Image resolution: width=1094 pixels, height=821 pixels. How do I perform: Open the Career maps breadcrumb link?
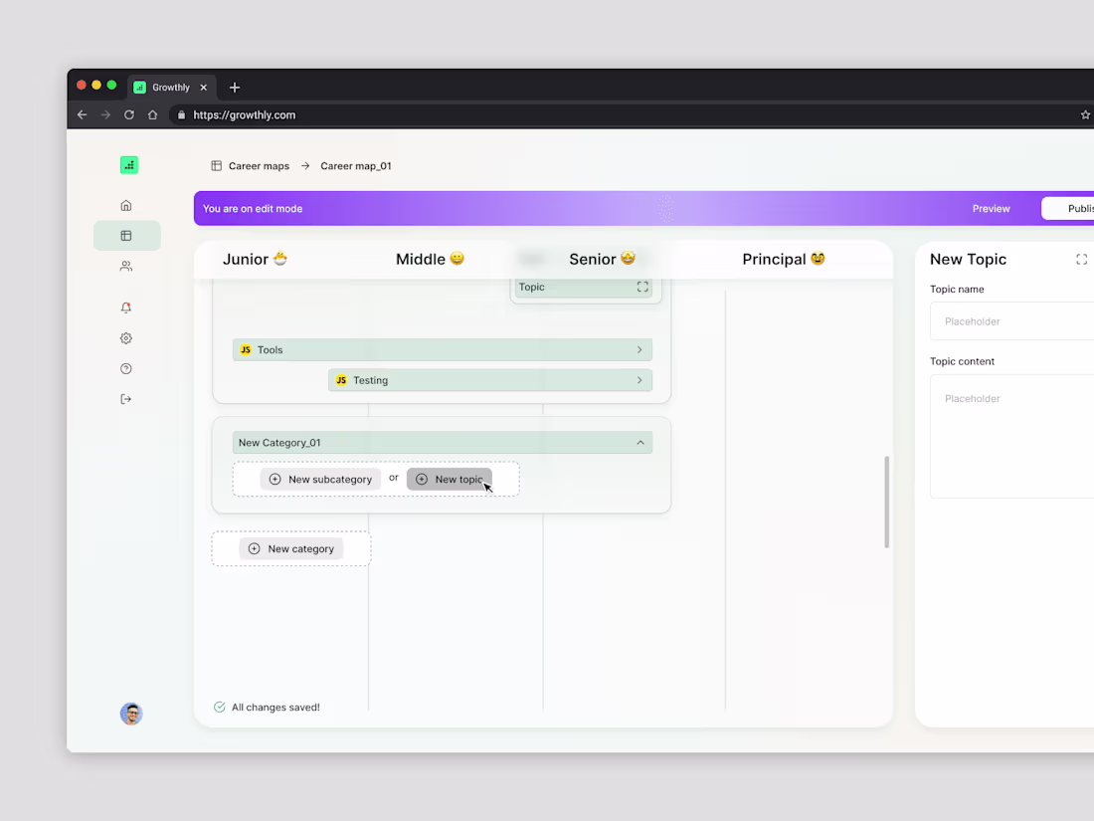coord(258,165)
